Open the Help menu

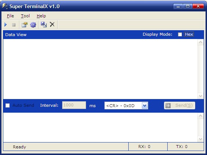point(41,16)
